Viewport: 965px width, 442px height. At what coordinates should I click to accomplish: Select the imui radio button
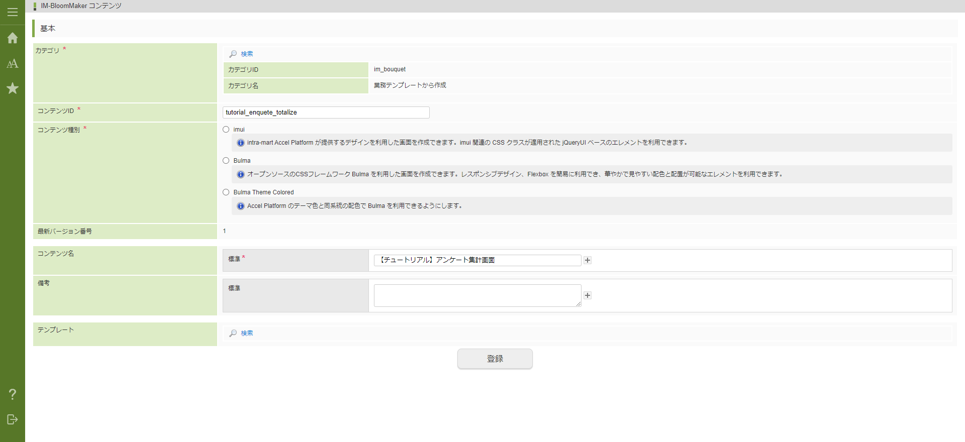(x=226, y=130)
